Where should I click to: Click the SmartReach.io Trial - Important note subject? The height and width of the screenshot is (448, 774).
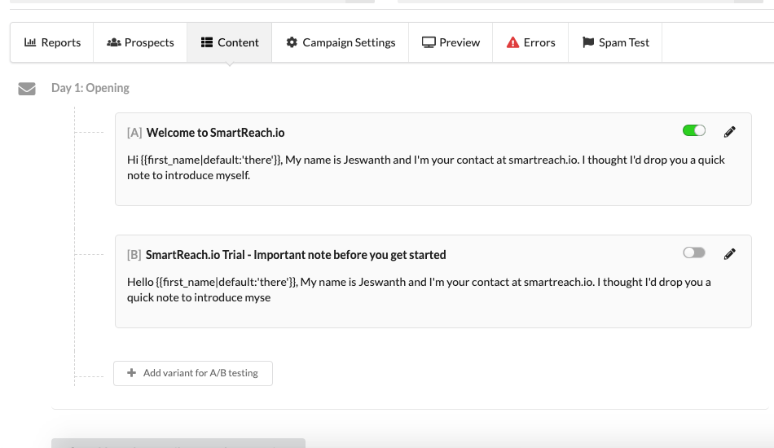click(296, 255)
